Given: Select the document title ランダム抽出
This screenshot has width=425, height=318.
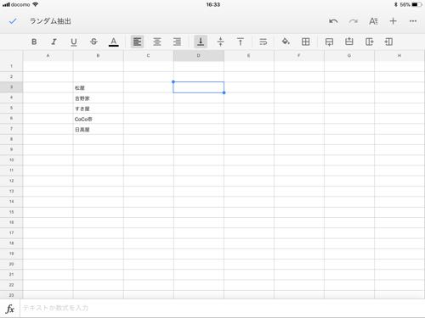Looking at the screenshot, I should [x=50, y=21].
